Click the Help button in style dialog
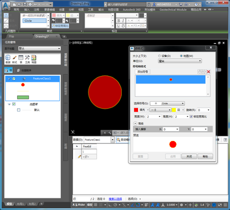Screen dimensions: 230x210 coord(205,156)
